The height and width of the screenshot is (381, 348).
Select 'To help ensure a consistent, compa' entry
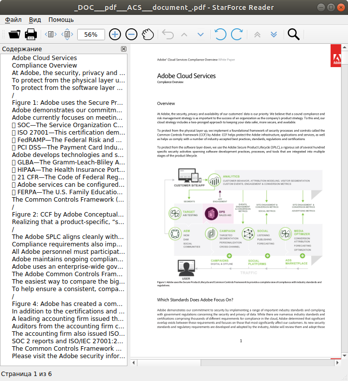tap(68, 289)
